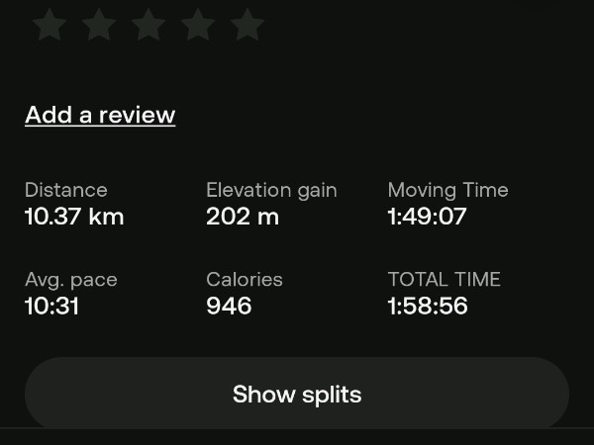Rate the activity five stars
Screen dimensions: 594x445
coord(247,25)
